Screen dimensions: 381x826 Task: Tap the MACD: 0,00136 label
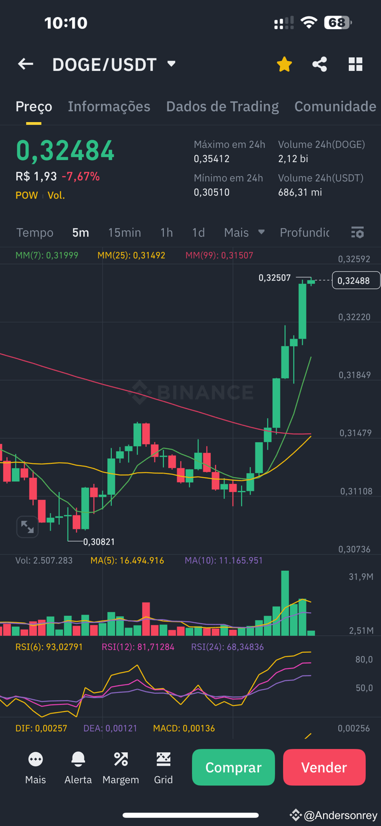coord(184,728)
